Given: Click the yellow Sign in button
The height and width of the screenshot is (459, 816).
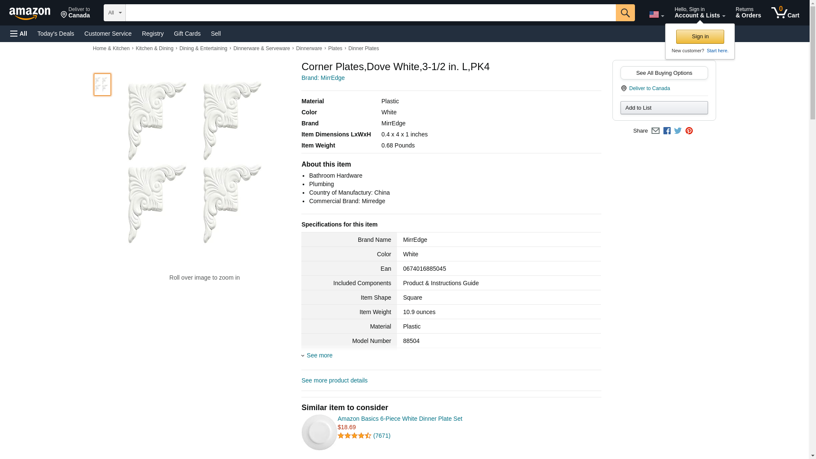Looking at the screenshot, I should click(700, 37).
